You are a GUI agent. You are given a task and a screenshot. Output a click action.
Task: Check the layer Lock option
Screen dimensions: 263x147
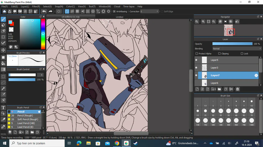click(x=242, y=53)
